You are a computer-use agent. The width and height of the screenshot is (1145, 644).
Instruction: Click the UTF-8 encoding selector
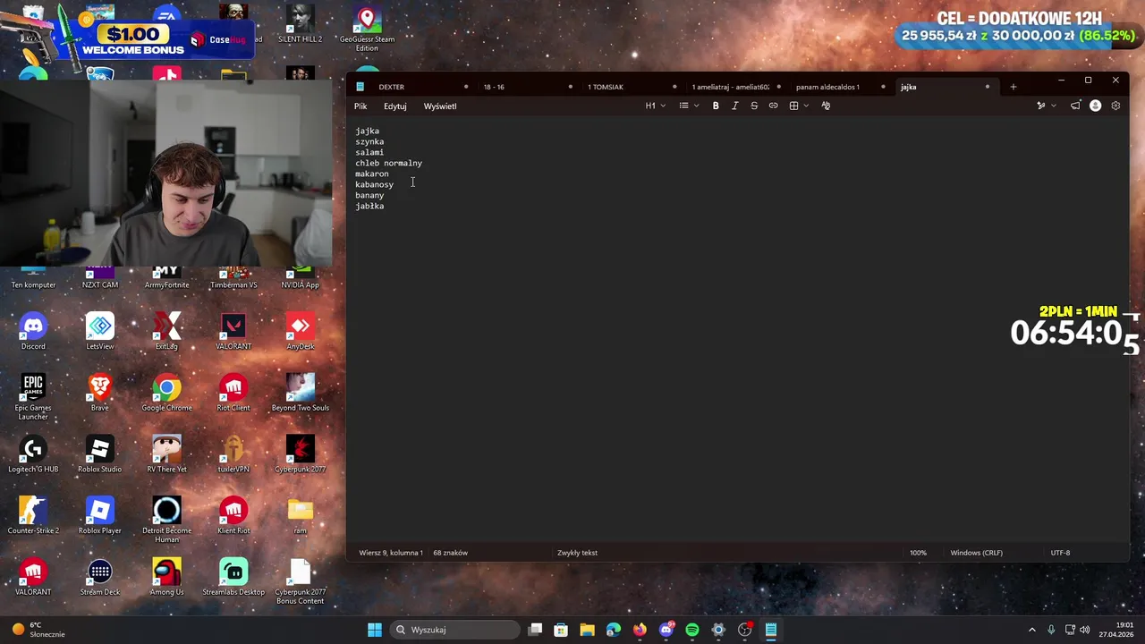tap(1060, 553)
